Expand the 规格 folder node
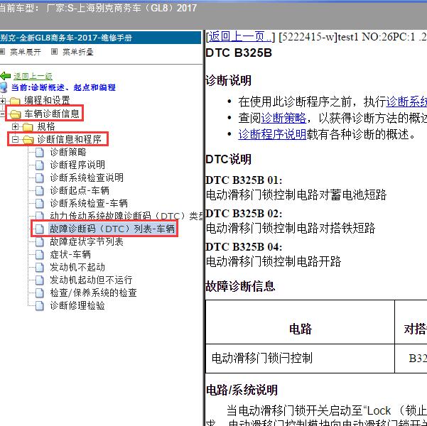The image size is (427, 426). pos(15,126)
